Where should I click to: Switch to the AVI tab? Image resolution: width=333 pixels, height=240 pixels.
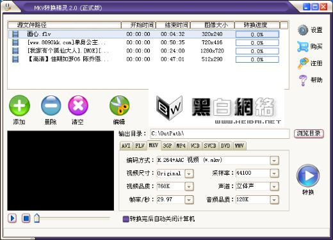(x=126, y=146)
